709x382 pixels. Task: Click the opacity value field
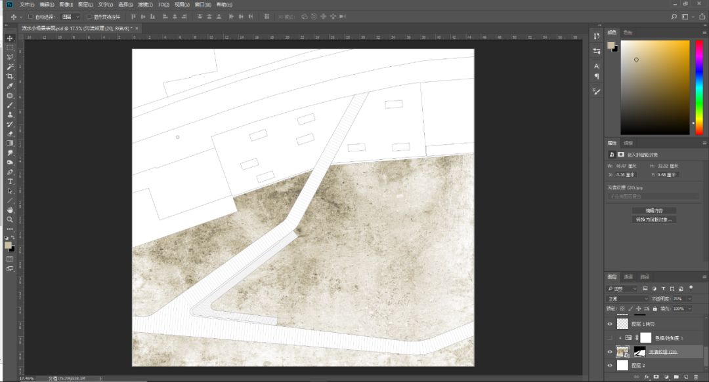click(679, 299)
